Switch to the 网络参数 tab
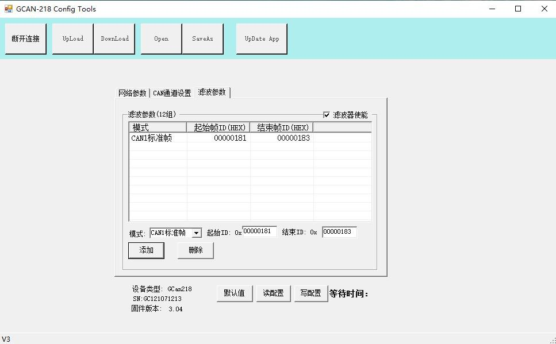This screenshot has height=344, width=556. (132, 93)
